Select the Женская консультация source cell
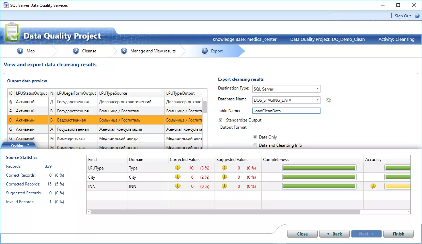The width and height of the screenshot is (422, 244). pos(131,129)
